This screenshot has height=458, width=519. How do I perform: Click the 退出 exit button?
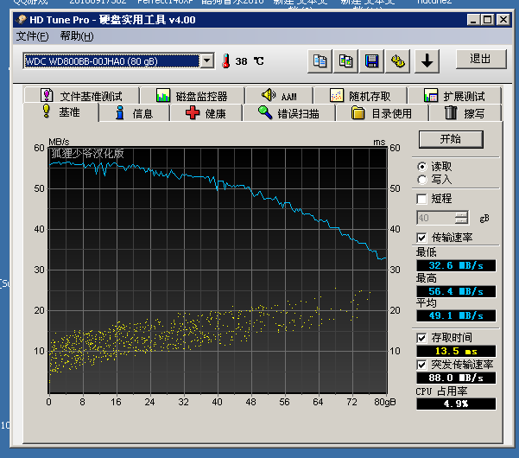[x=481, y=60]
